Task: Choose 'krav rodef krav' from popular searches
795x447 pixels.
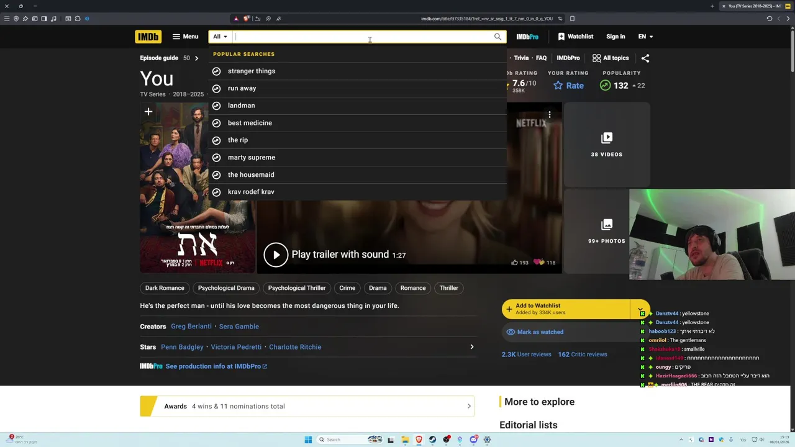Action: click(x=358, y=192)
